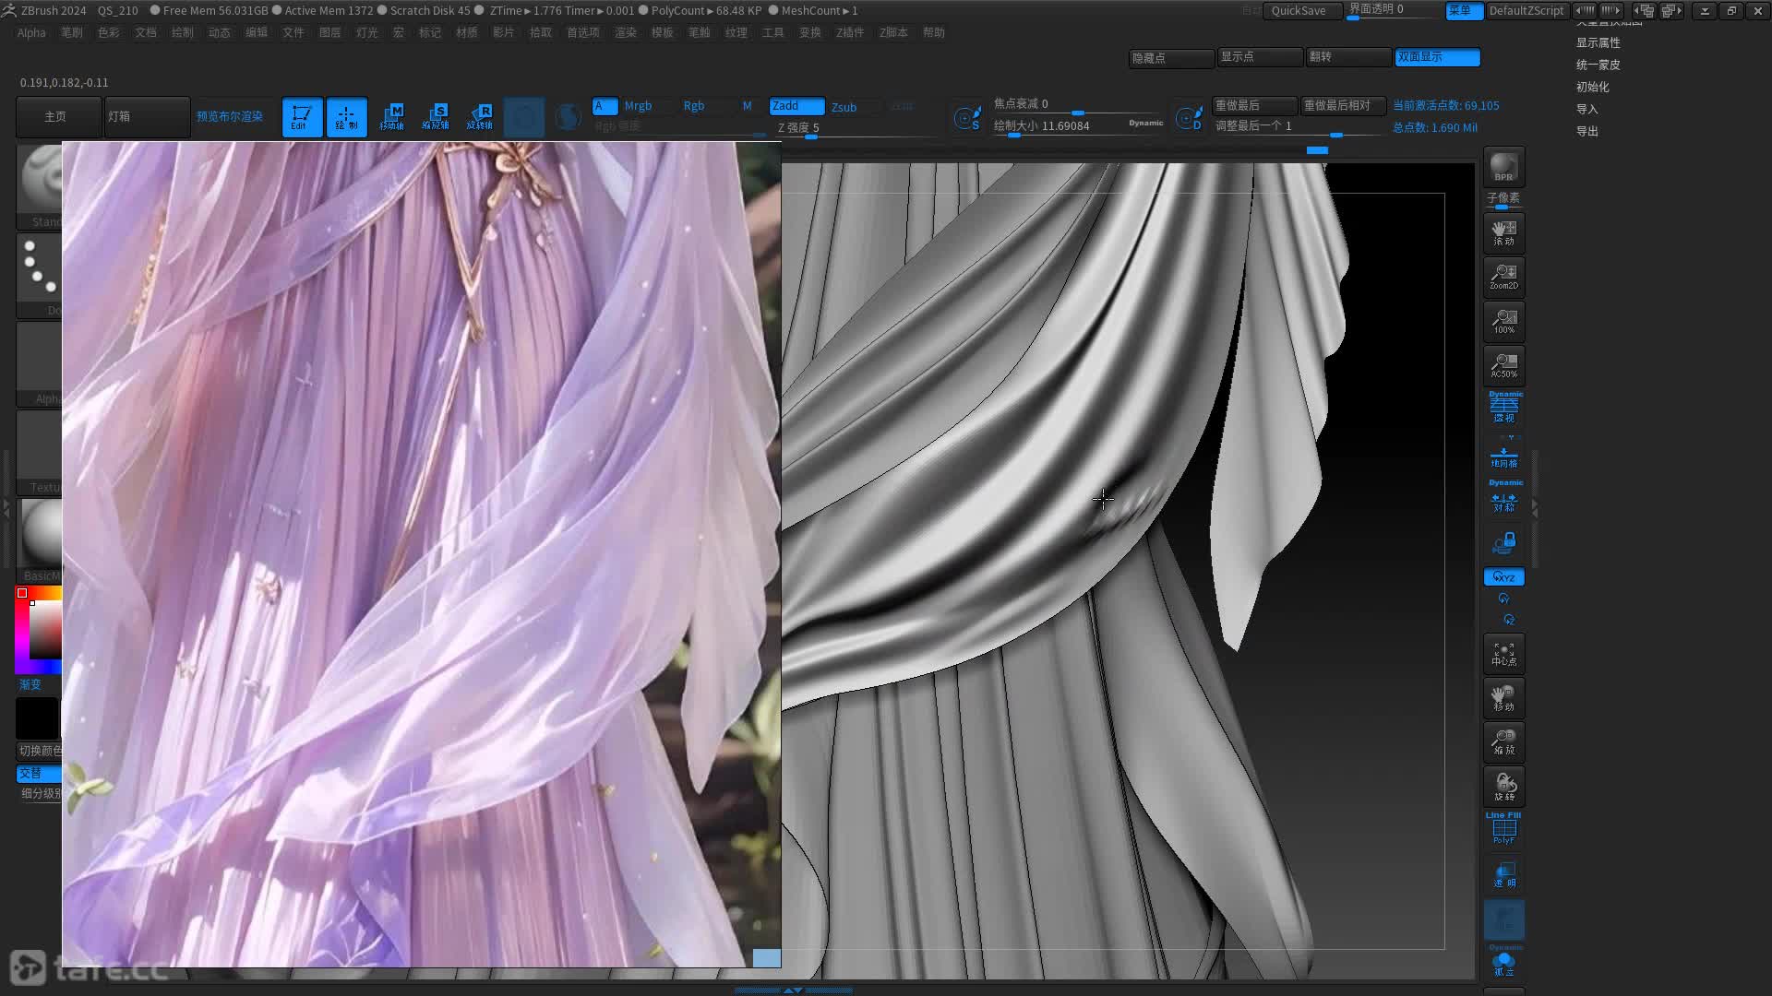Toggle the Transparency (透明) icon
Image resolution: width=1772 pixels, height=996 pixels.
(1503, 875)
